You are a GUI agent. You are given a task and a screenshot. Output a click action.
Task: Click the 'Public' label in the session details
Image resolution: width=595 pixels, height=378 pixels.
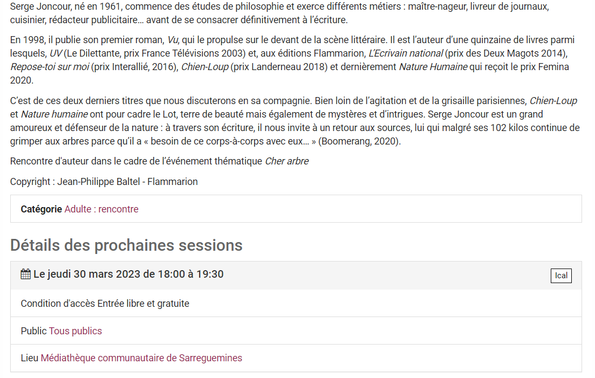pos(33,331)
